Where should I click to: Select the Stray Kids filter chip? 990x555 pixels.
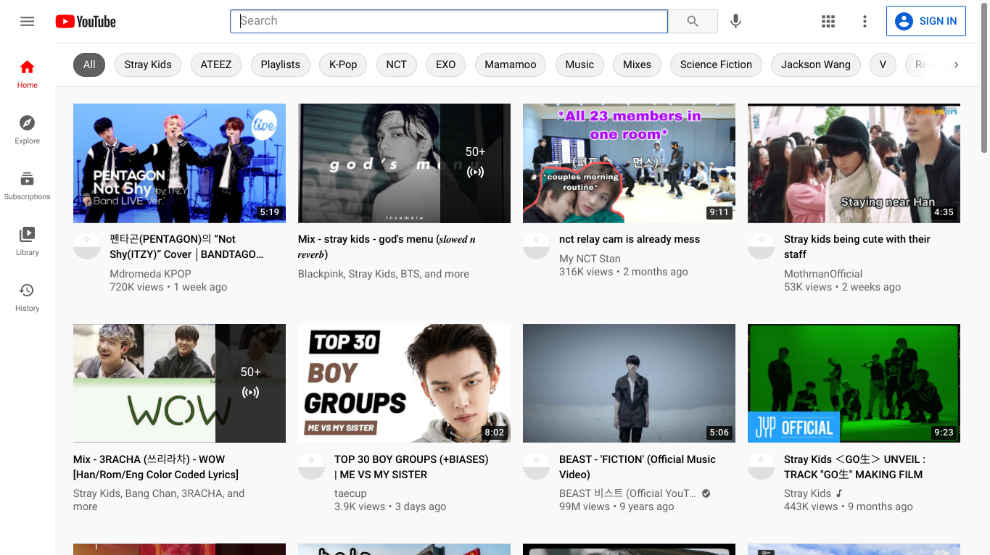(x=148, y=64)
